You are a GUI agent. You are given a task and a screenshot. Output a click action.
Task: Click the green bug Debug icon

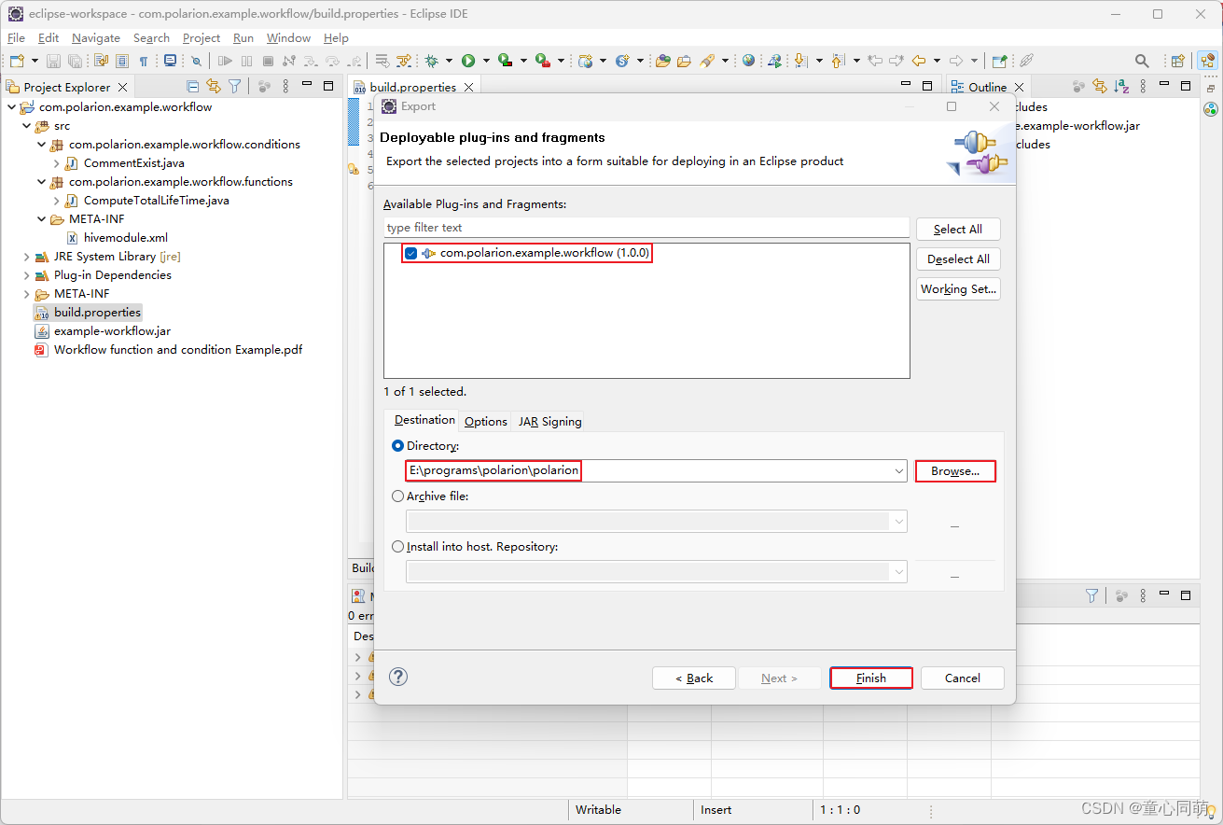pyautogui.click(x=431, y=61)
